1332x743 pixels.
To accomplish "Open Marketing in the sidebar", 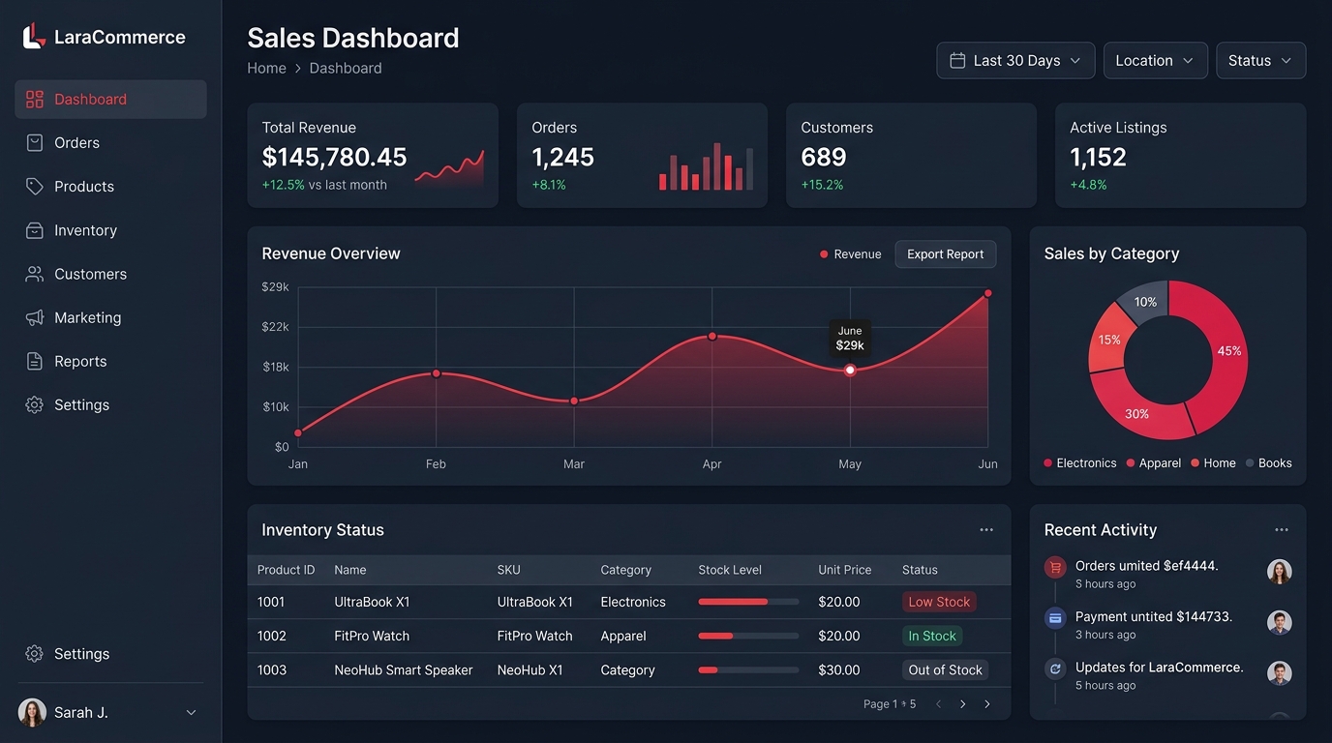I will (110, 317).
